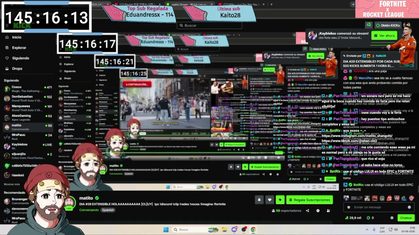419x235 pixels.
Task: Expand the system tray hidden icons chevron
Action: 367,229
